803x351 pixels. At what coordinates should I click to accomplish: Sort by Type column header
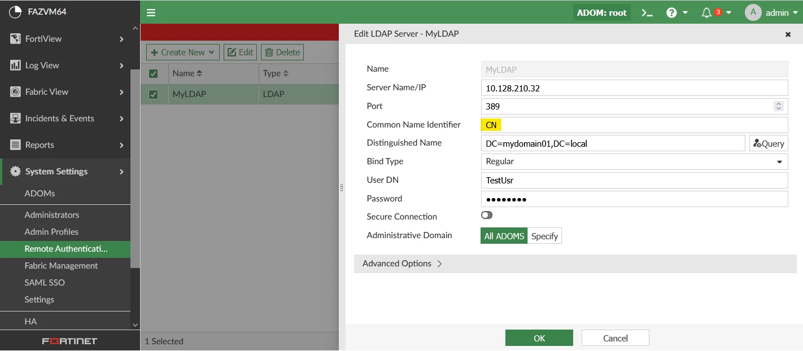point(276,73)
